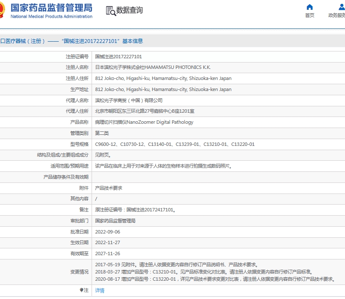Screen dimensions: 345x299
Task: Open the 政务服务 user icon
Action: [342, 7]
